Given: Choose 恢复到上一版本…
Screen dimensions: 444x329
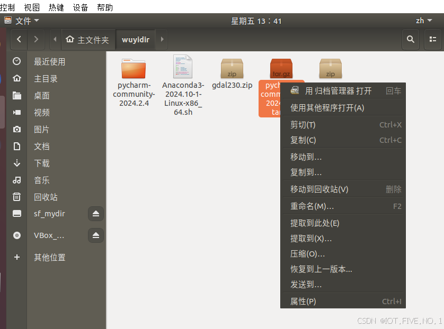Looking at the screenshot, I should coord(343,269).
